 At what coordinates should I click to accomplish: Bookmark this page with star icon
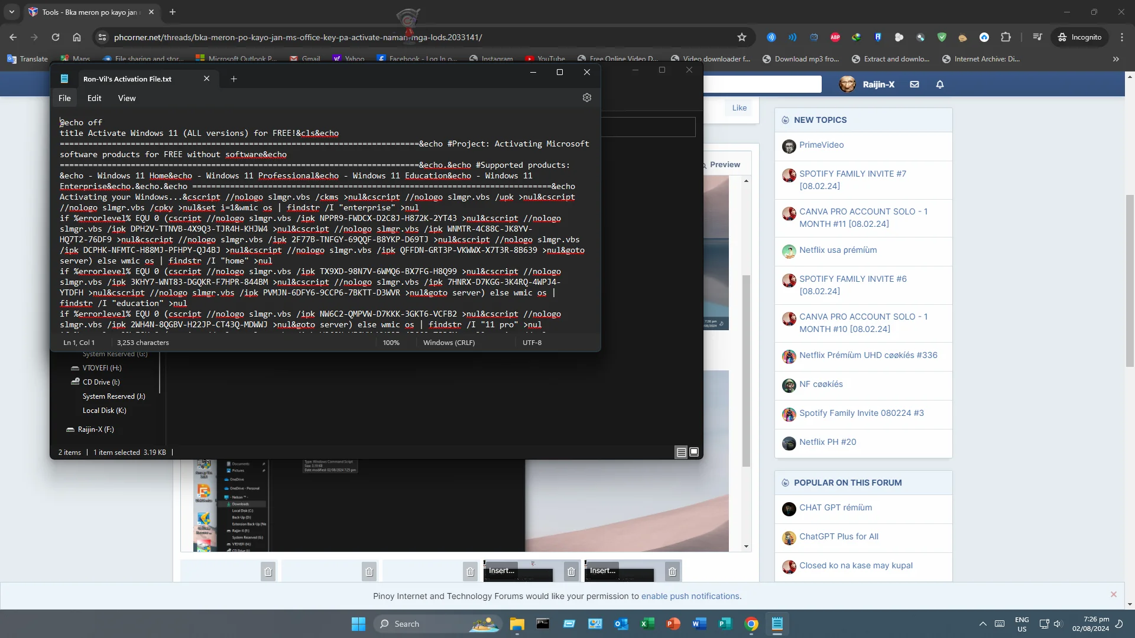click(x=741, y=37)
